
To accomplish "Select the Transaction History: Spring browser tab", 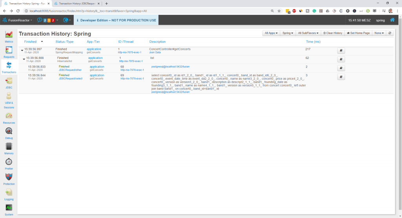I will pos(27,4).
